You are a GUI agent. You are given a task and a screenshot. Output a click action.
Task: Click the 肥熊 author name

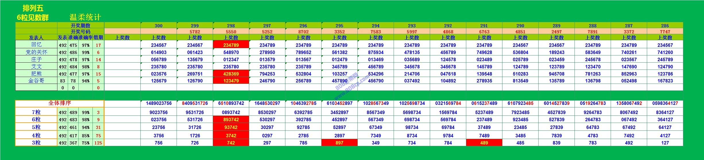coord(36,74)
